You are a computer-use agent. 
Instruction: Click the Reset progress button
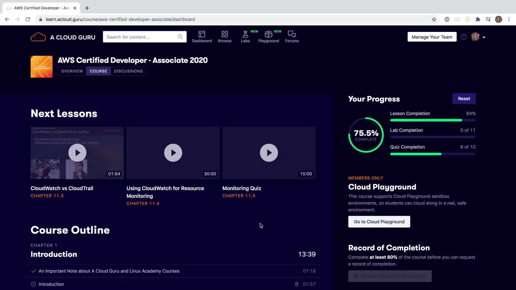tap(464, 99)
